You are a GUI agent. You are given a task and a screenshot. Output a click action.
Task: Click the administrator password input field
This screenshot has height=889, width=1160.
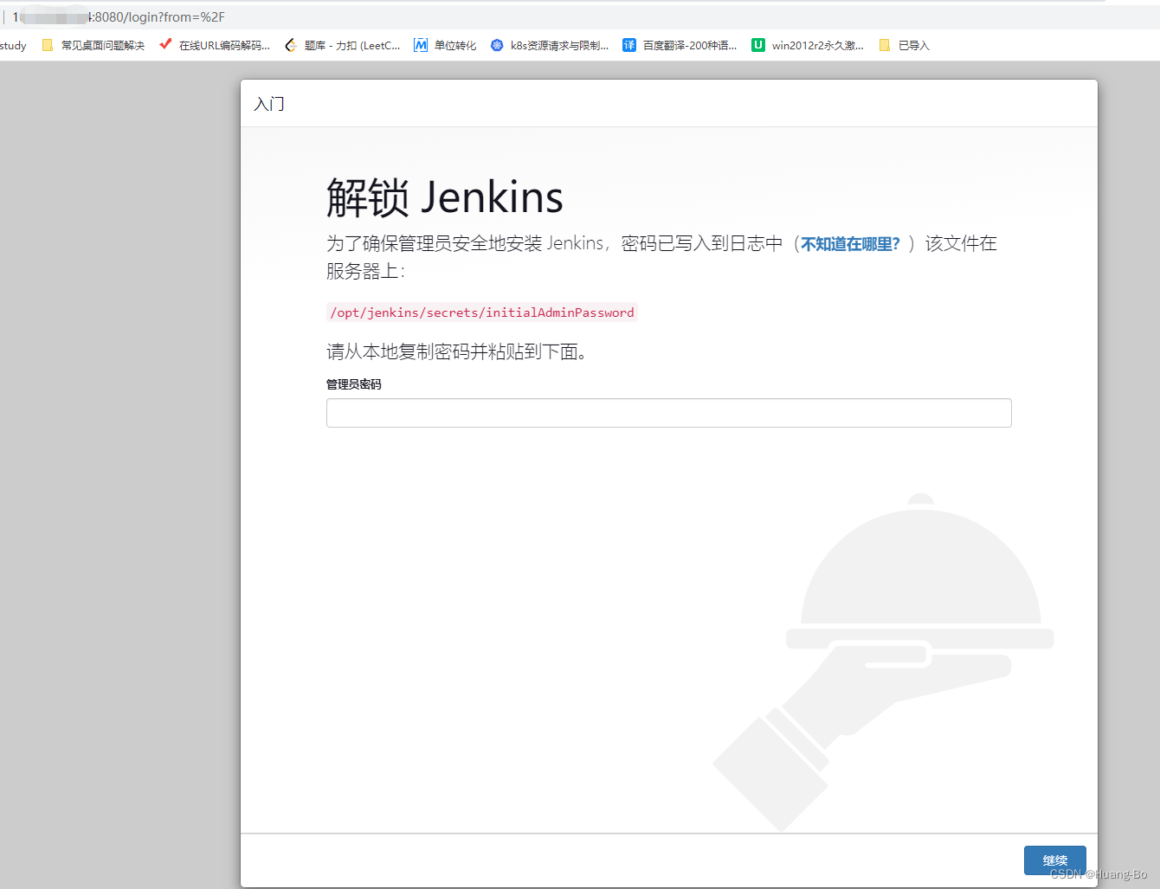[x=668, y=413]
